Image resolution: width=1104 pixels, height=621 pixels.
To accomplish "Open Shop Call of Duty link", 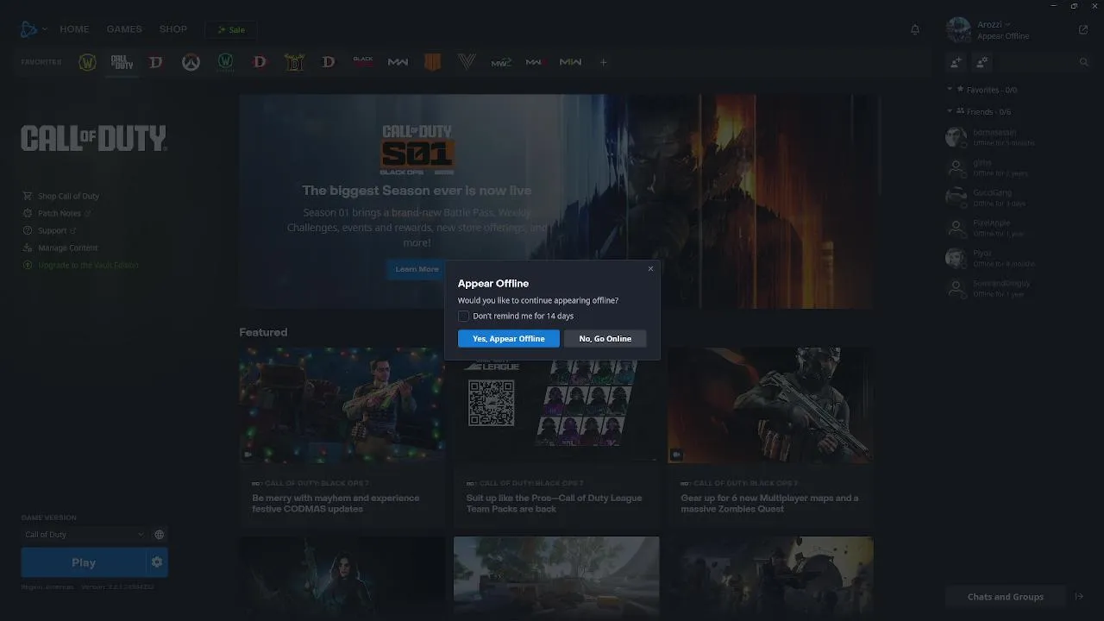I will click(x=61, y=196).
